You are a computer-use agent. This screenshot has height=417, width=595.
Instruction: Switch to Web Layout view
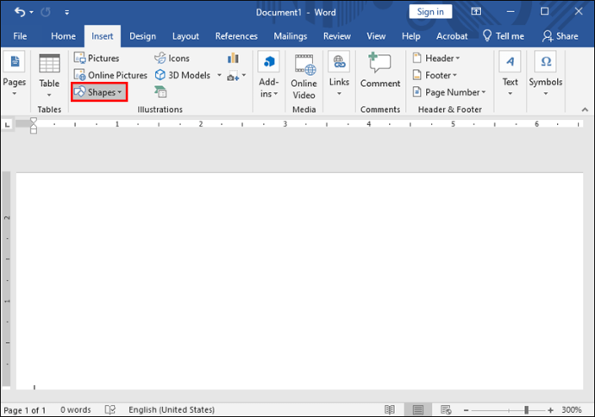click(x=446, y=409)
